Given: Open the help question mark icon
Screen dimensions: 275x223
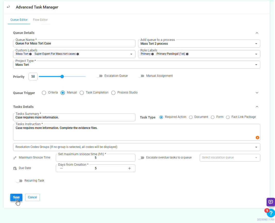Looking at the screenshot, I should point(271,213).
